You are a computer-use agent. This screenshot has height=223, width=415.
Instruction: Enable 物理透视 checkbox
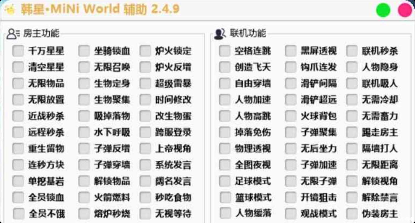tap(225, 149)
